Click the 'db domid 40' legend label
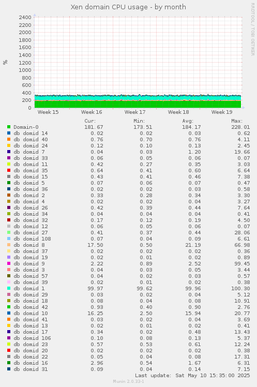Screen dimensions: 257x387 [31, 140]
